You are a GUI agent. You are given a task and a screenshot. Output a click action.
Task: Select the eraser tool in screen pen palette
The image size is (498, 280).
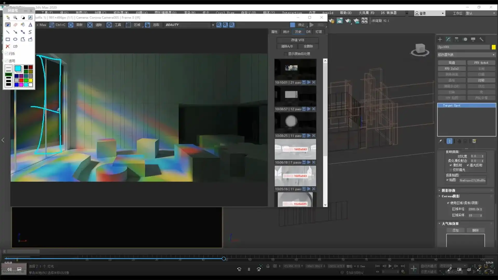(15, 25)
